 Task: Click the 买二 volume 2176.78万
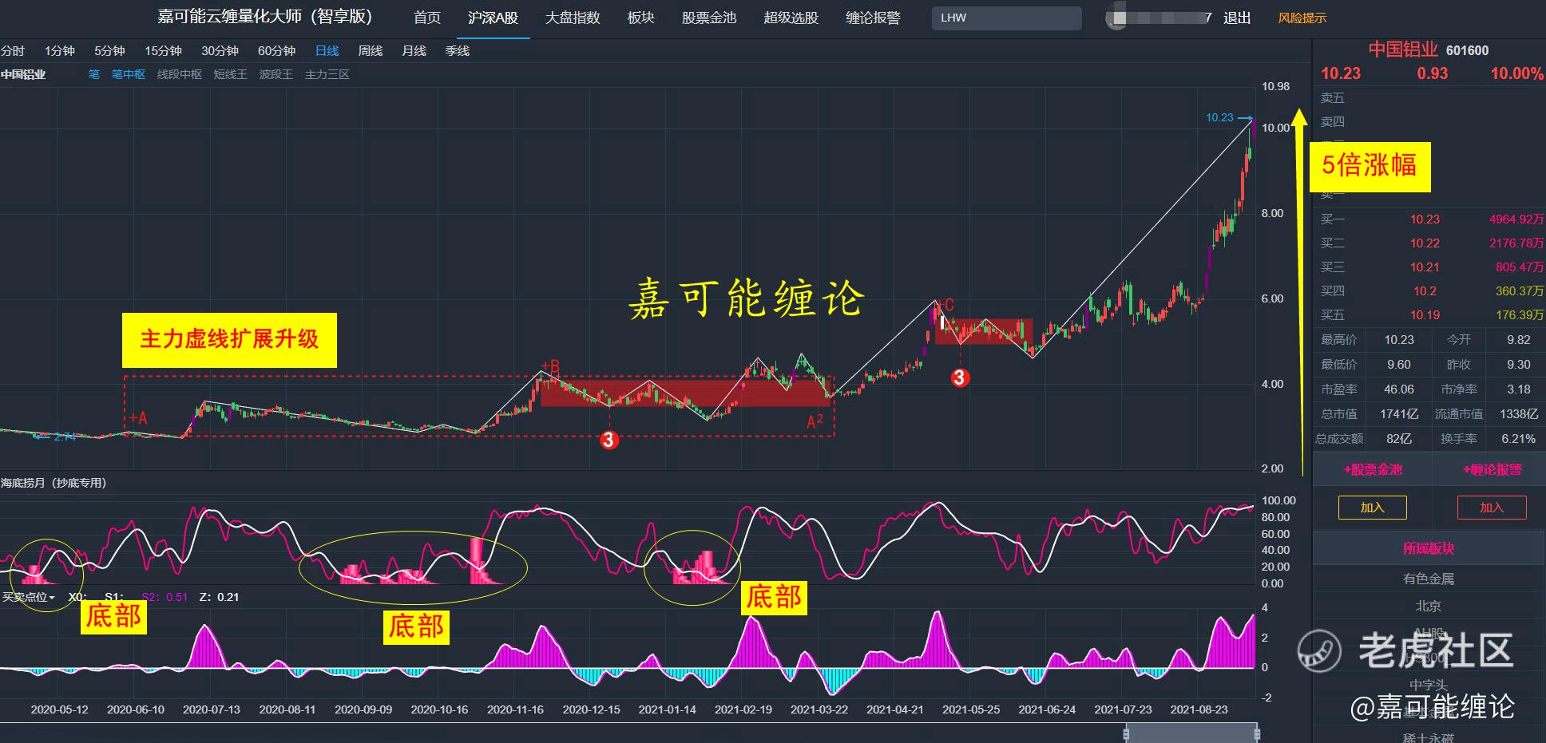1516,243
